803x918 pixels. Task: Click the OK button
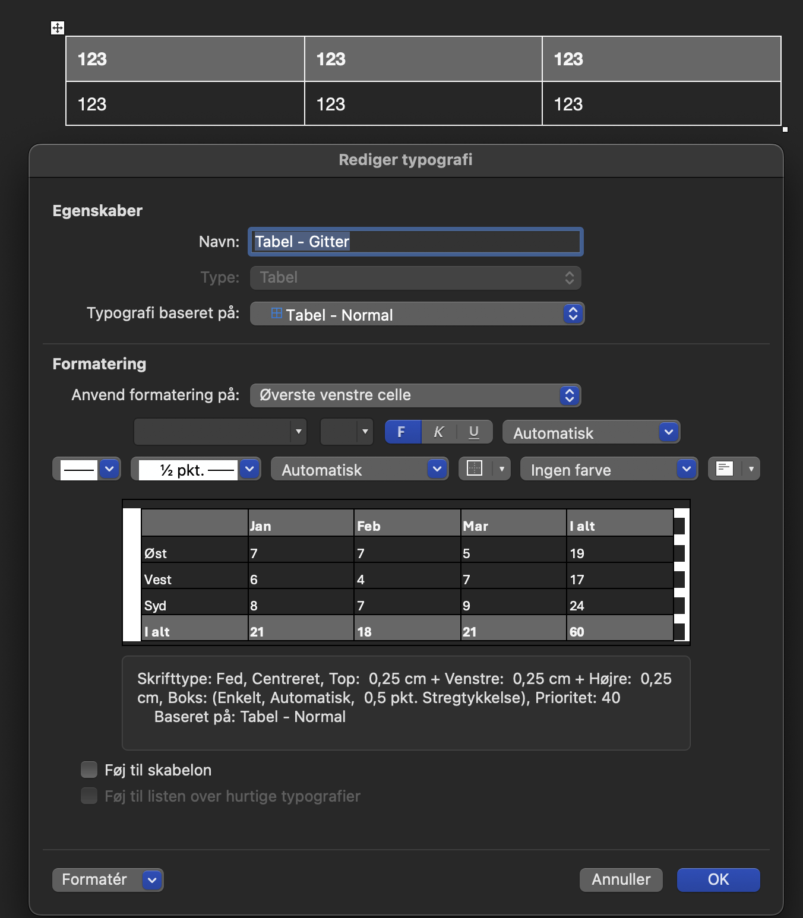(718, 879)
